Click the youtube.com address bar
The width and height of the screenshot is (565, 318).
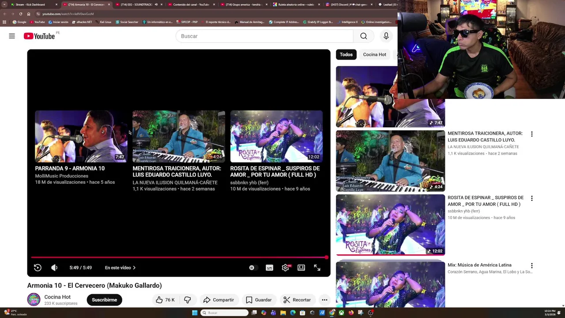216,14
